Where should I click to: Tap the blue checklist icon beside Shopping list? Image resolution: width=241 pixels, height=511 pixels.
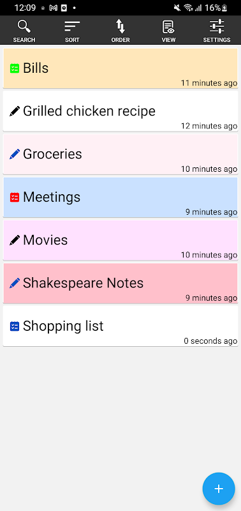coord(15,326)
